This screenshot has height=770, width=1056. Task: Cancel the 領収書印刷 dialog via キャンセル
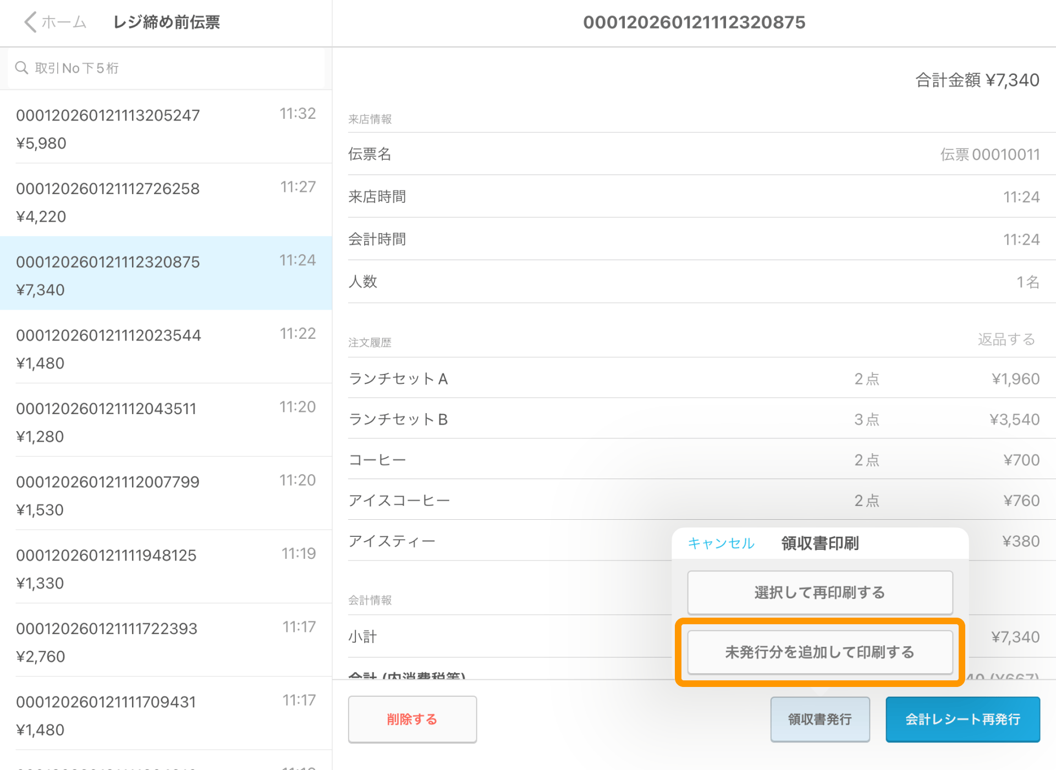(721, 543)
